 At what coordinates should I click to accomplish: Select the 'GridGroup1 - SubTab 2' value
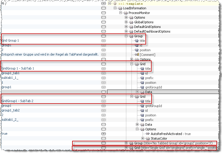(x=17, y=101)
